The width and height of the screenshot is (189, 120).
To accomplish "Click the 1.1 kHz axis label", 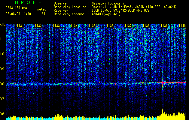I will pyautogui.click(x=3, y=39).
